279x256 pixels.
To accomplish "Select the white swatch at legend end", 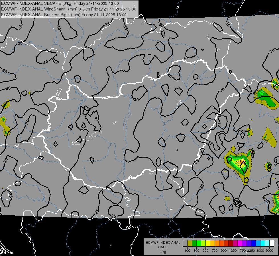I will coord(272,243).
